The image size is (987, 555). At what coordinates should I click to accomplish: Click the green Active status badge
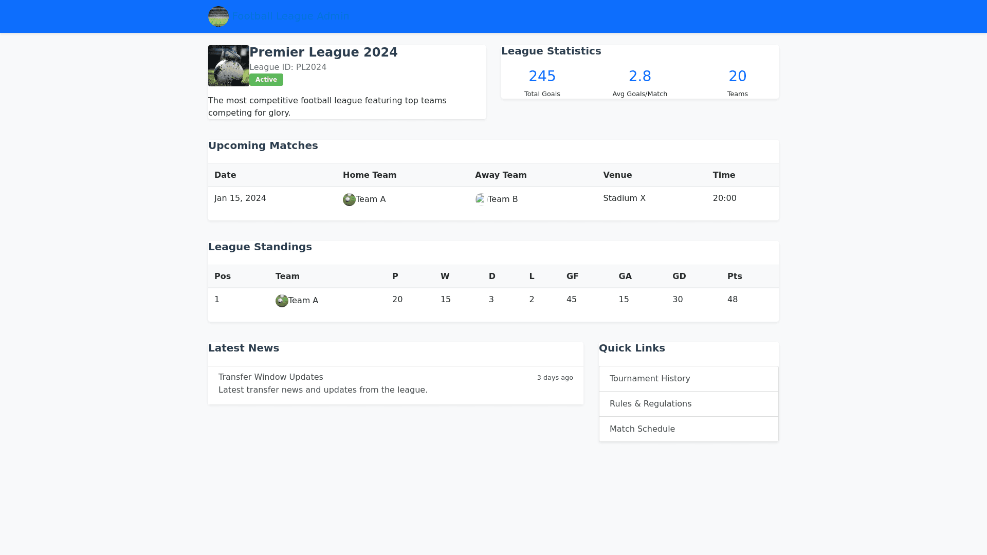click(266, 80)
